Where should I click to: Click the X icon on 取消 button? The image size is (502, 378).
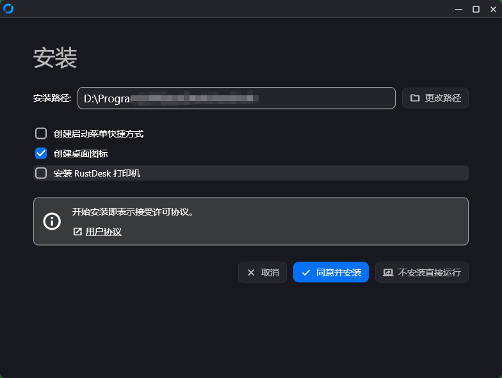(x=251, y=272)
